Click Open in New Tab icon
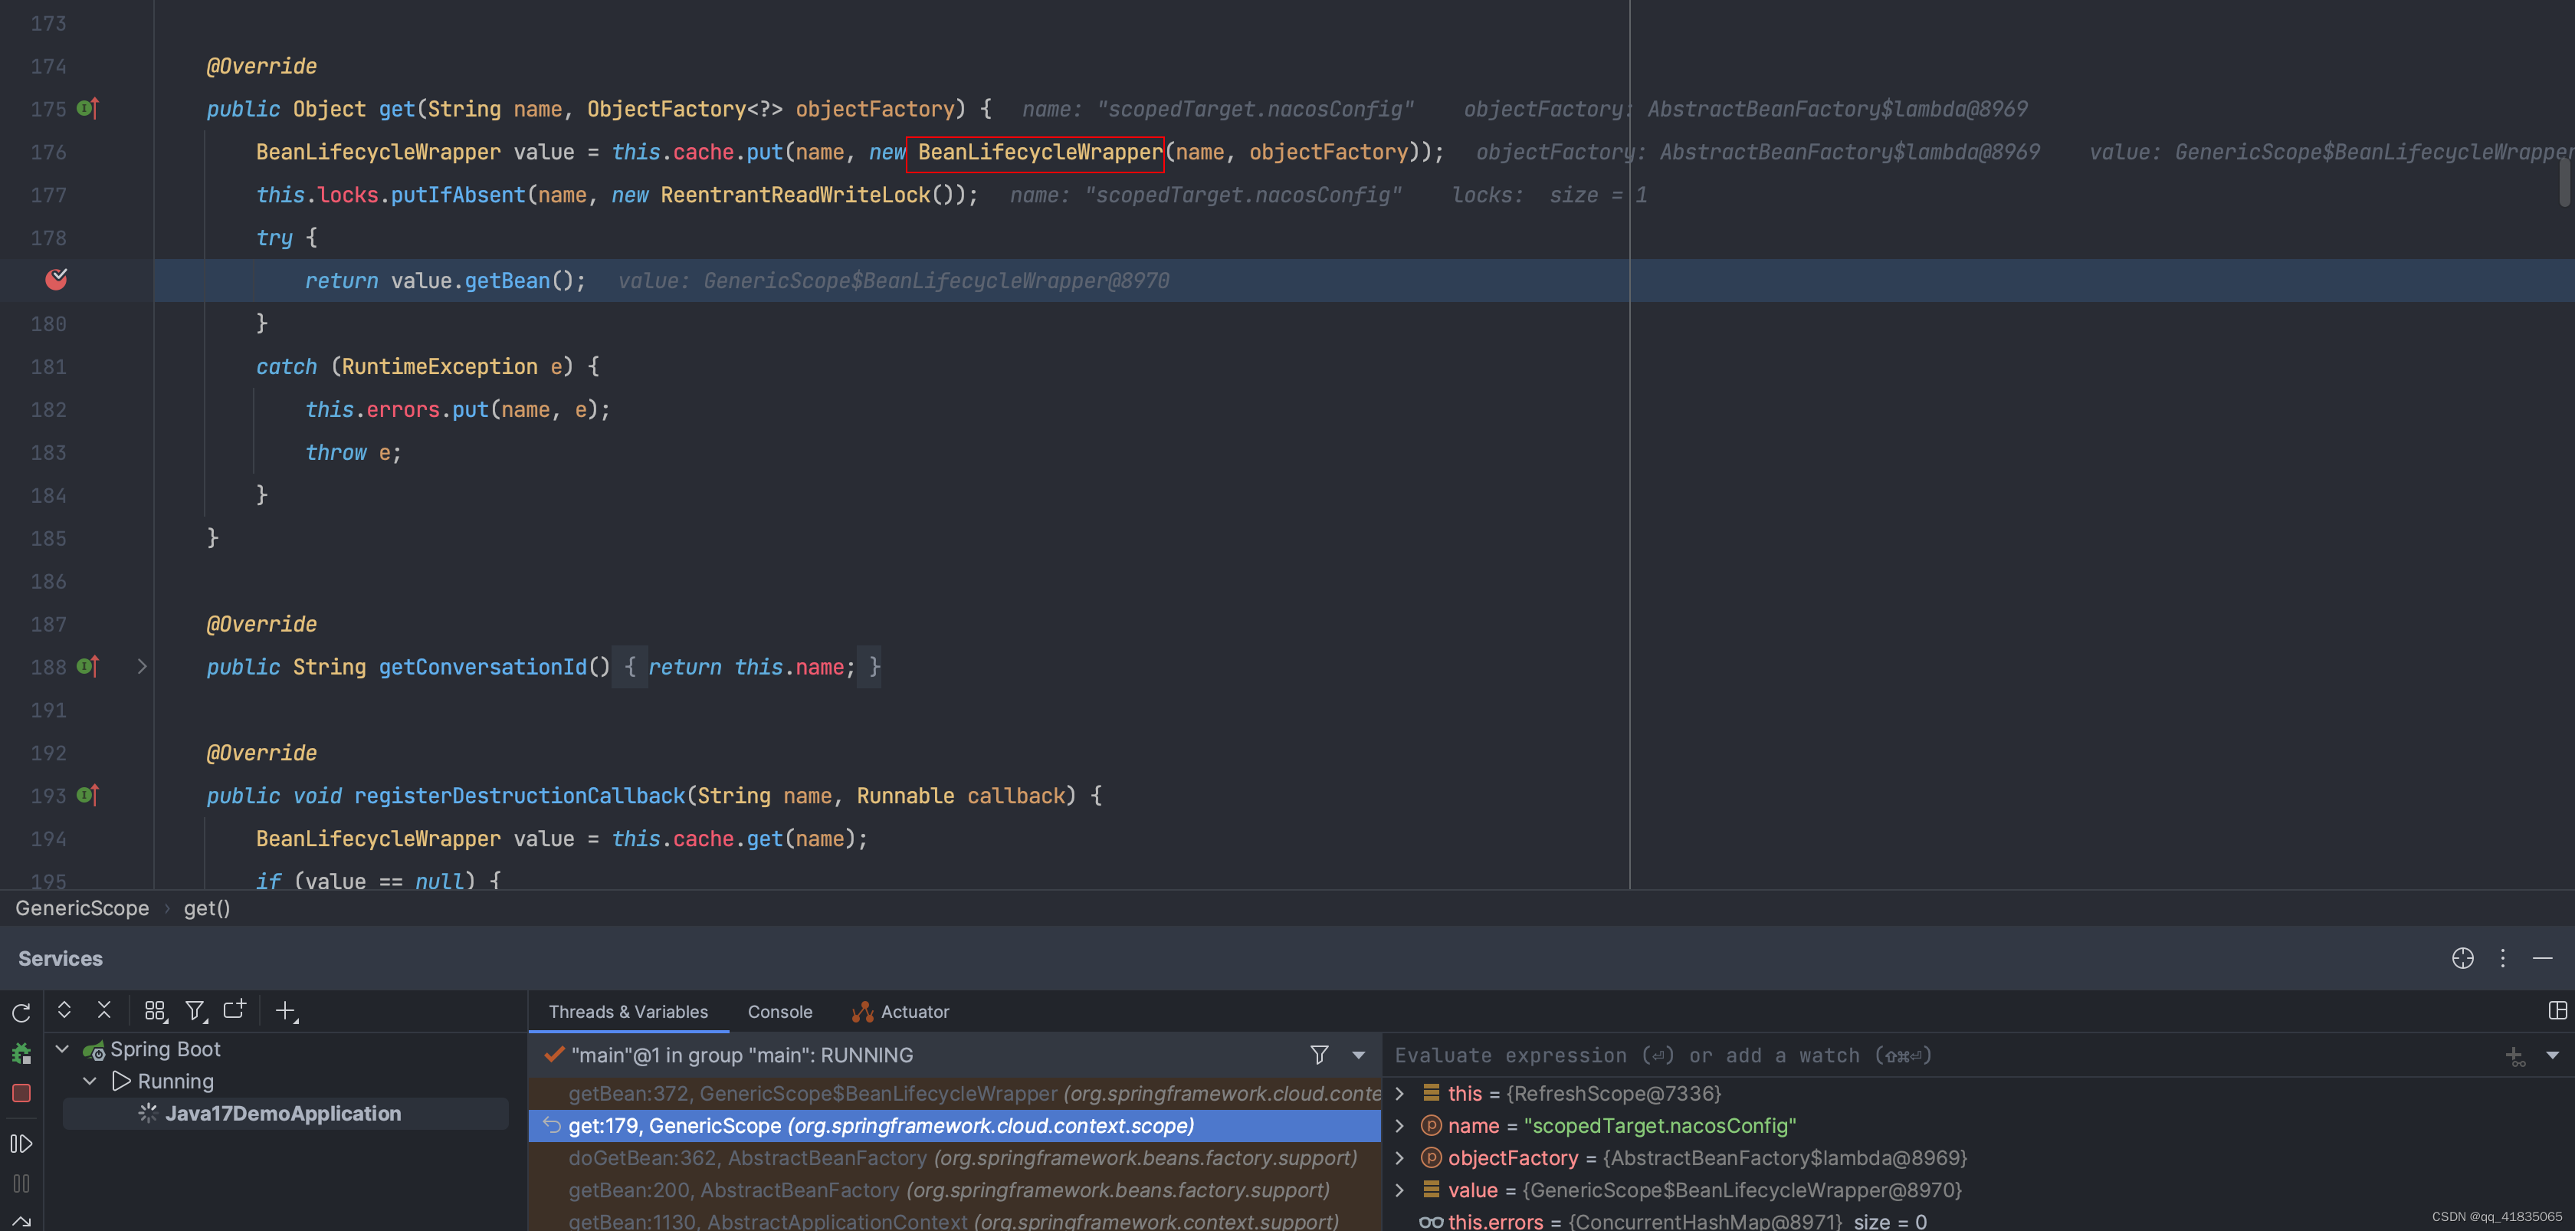Screen dimensions: 2575x1231 coord(235,1010)
